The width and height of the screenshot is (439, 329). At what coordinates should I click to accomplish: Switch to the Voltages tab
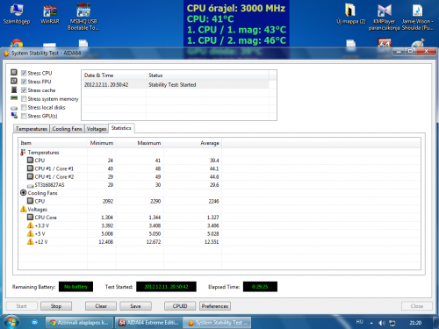[97, 129]
